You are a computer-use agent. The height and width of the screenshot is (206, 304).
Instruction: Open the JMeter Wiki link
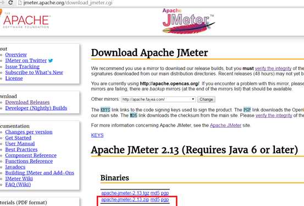(19, 178)
